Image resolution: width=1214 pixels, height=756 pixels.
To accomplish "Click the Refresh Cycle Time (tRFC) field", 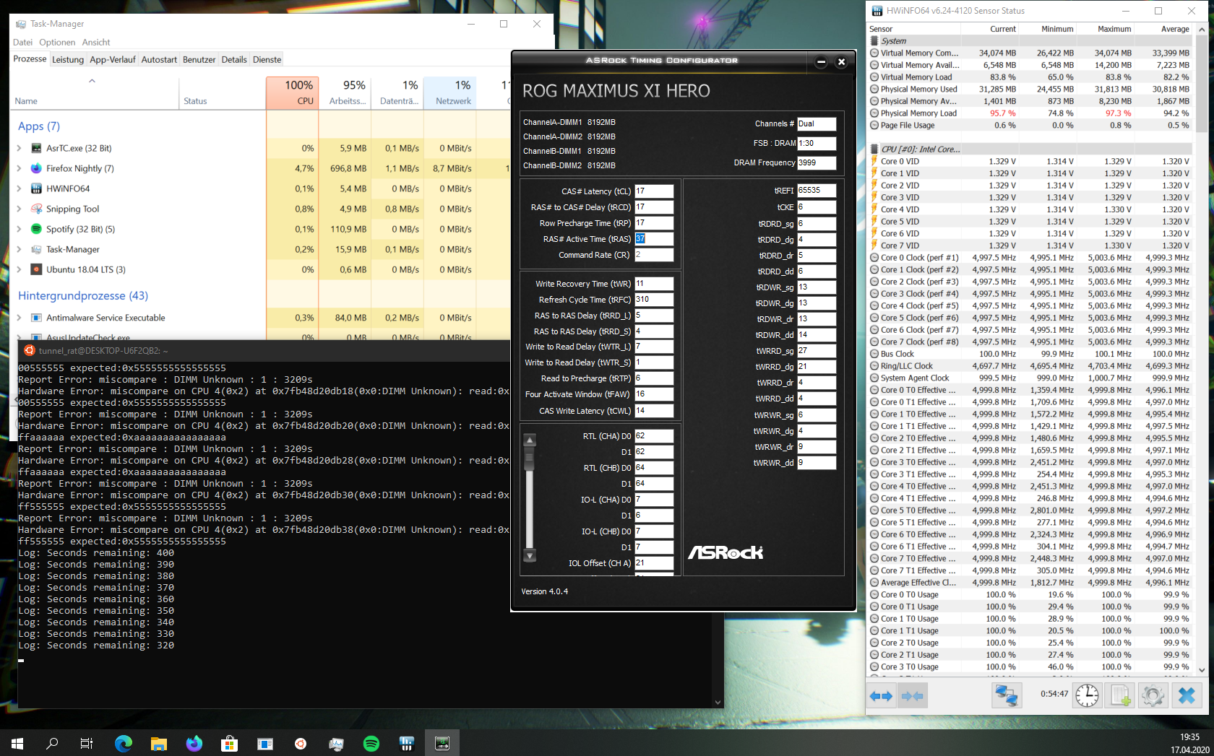I will coord(654,300).
